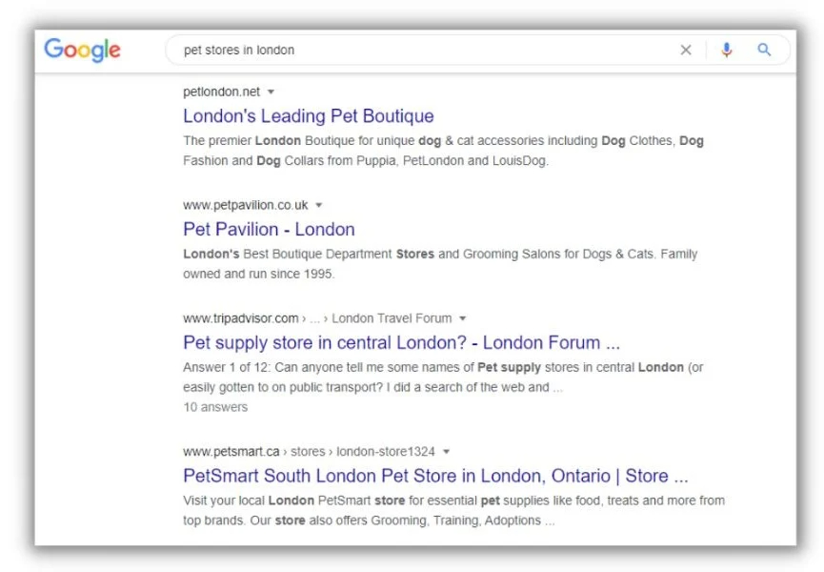Open London's Leading Pet Boutique result
Screen dimensions: 824x572
308,116
